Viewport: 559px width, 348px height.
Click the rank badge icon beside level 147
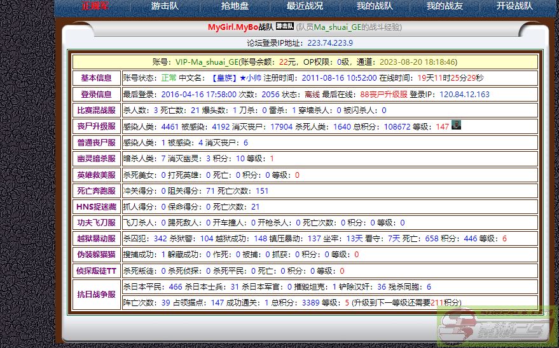pyautogui.click(x=455, y=126)
